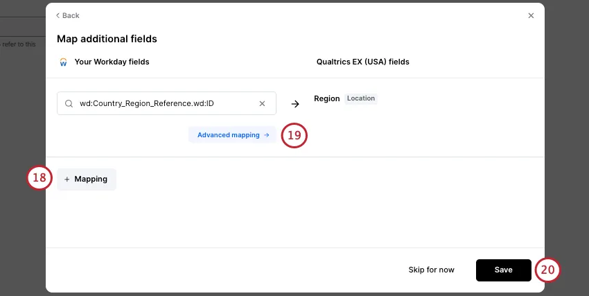Choose Skip for now

(431, 270)
